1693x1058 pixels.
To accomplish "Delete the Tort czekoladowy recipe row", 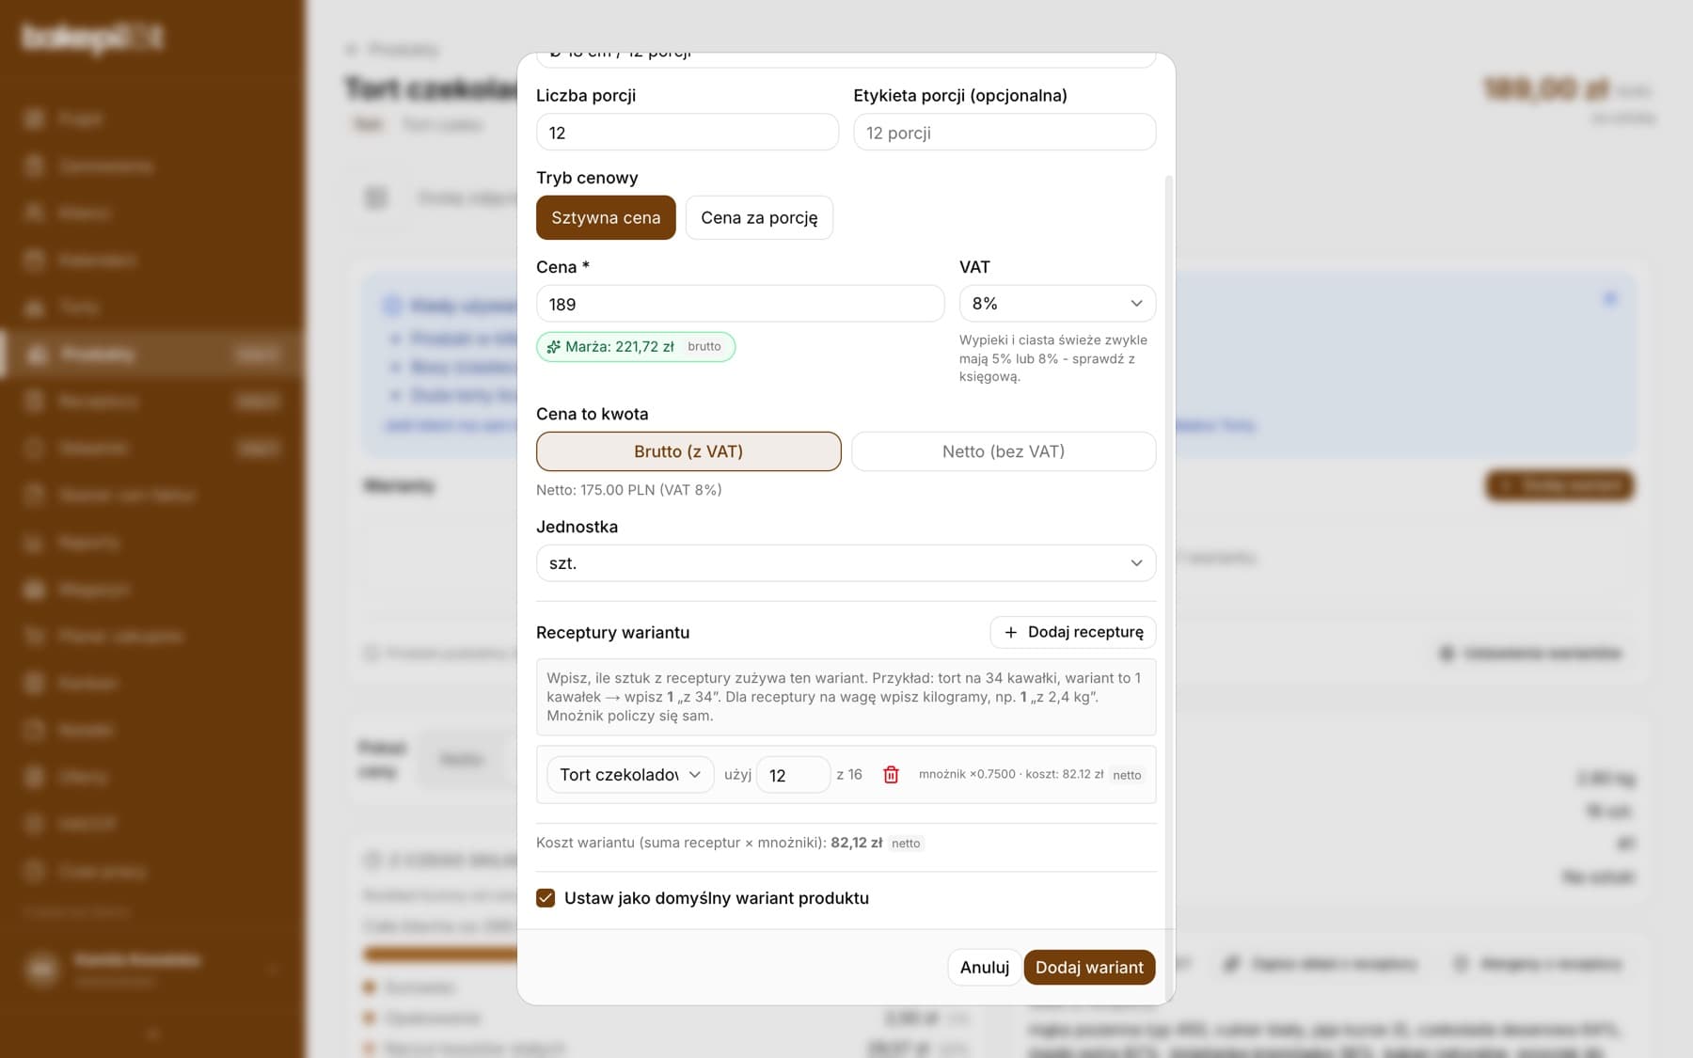I will pos(891,775).
